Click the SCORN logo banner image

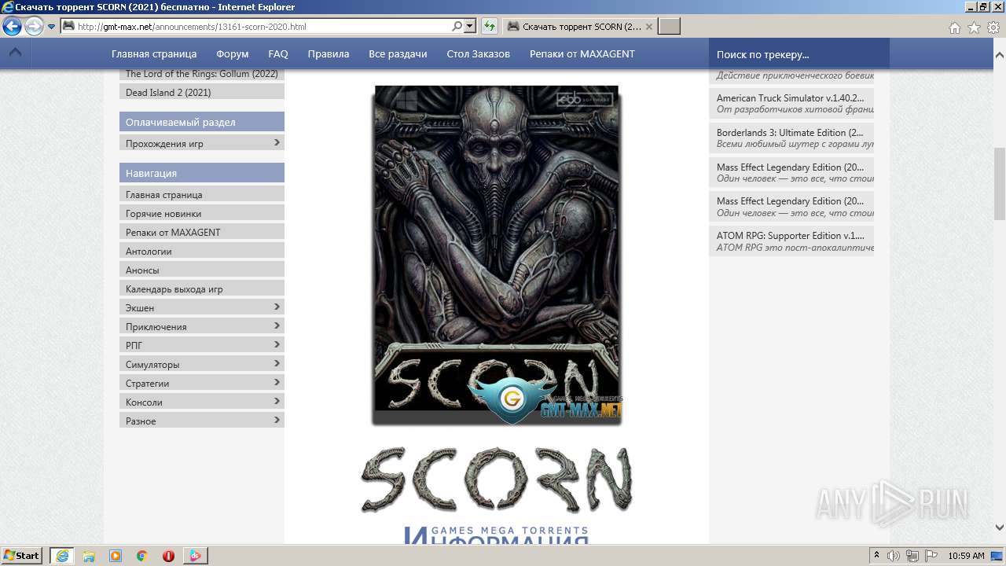tap(497, 480)
